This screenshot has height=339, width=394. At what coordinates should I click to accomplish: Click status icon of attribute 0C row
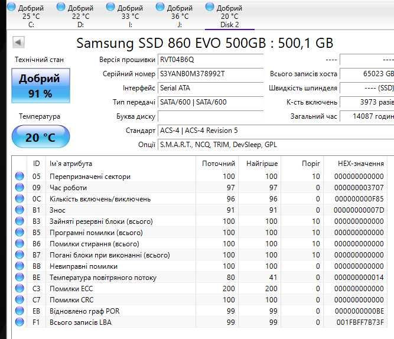pos(19,199)
